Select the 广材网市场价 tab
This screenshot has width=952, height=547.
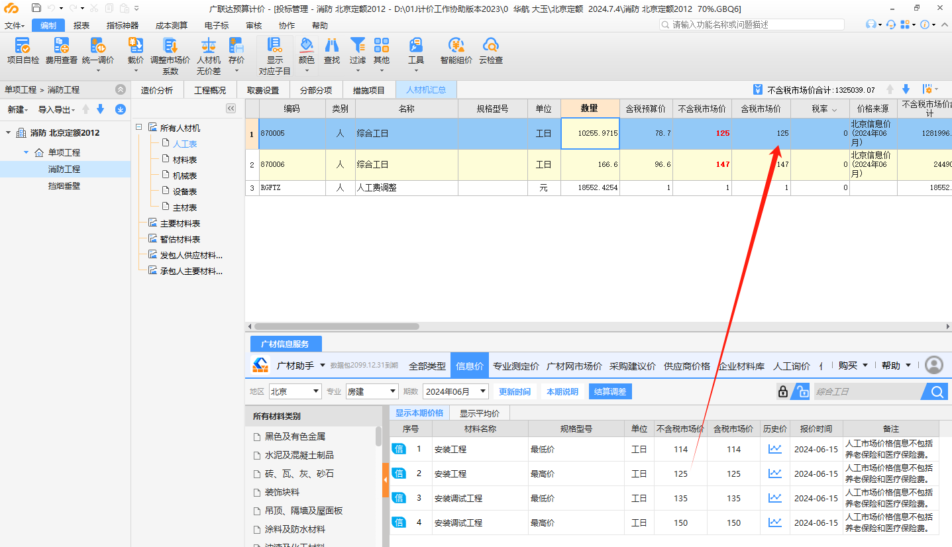point(574,366)
